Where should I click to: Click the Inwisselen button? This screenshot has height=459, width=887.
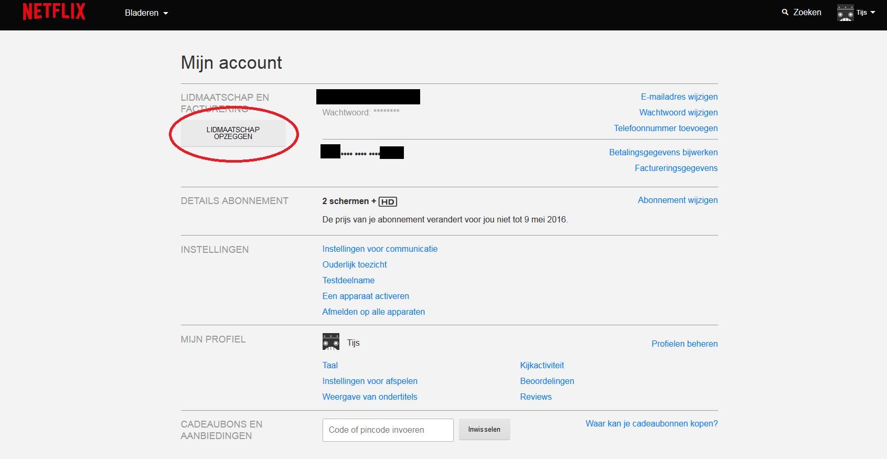[x=484, y=429]
